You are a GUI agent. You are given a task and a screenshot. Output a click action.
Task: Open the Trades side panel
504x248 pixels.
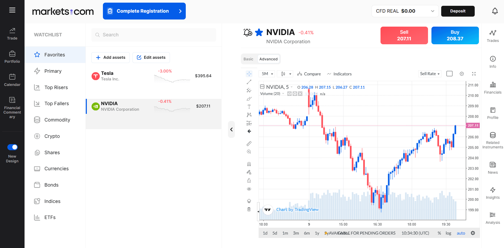(493, 36)
